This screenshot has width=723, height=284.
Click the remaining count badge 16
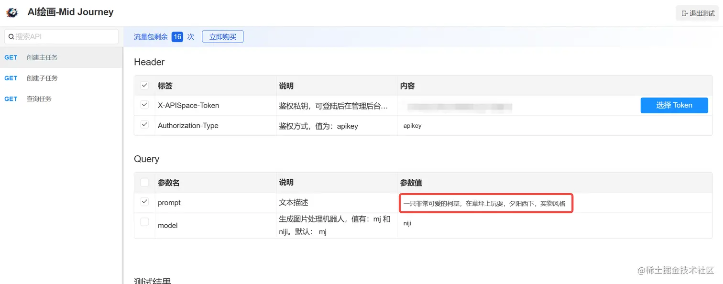coord(177,37)
